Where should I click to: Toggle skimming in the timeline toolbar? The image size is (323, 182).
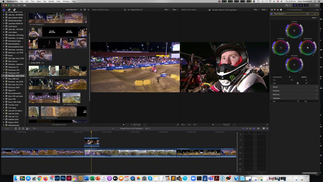click(244, 128)
